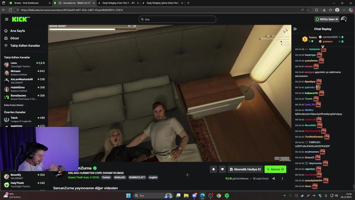The width and height of the screenshot is (355, 200).
Task: Launch Copilot from browser toolbar
Action: (x=351, y=10)
